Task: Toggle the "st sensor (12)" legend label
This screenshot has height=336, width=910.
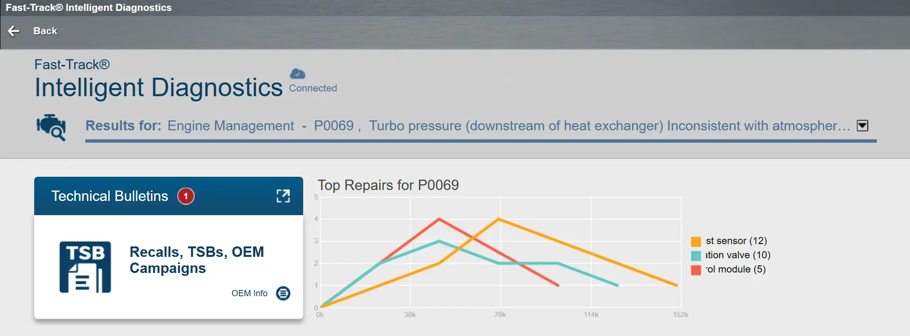Action: click(x=736, y=241)
